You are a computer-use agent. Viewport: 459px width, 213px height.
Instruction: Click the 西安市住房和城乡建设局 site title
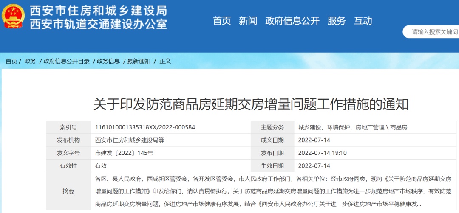tap(98, 11)
